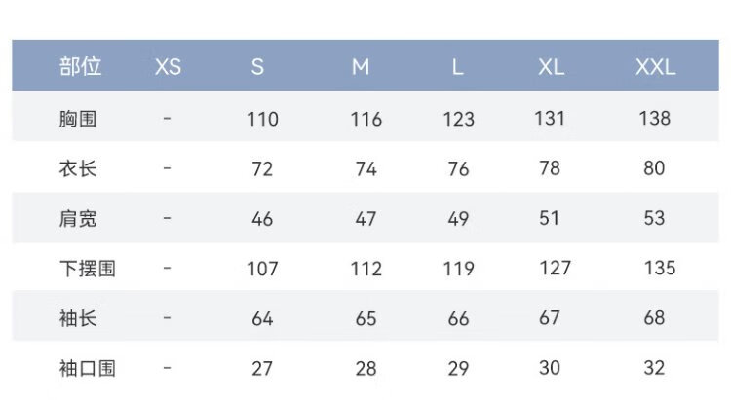Click the 袖口围 value 27 for size S

point(262,369)
